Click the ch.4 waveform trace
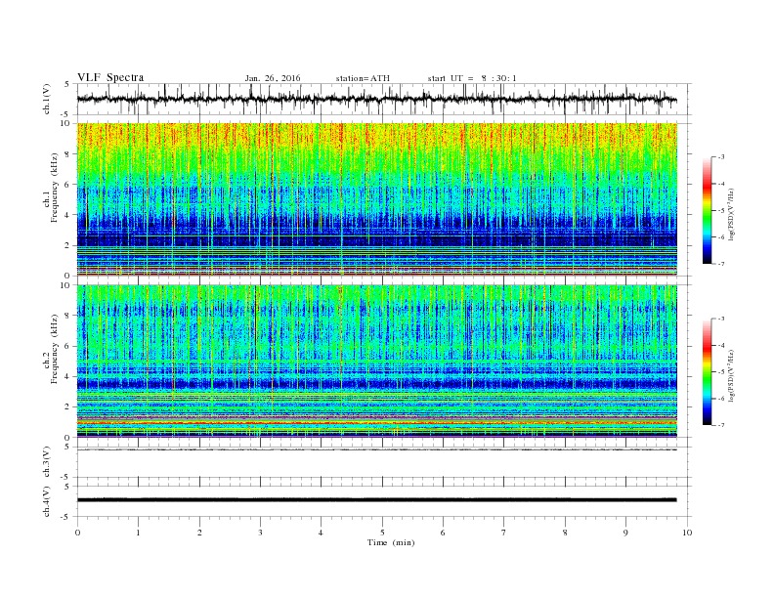Image resolution: width=774 pixels, height=598 pixels. 376,500
